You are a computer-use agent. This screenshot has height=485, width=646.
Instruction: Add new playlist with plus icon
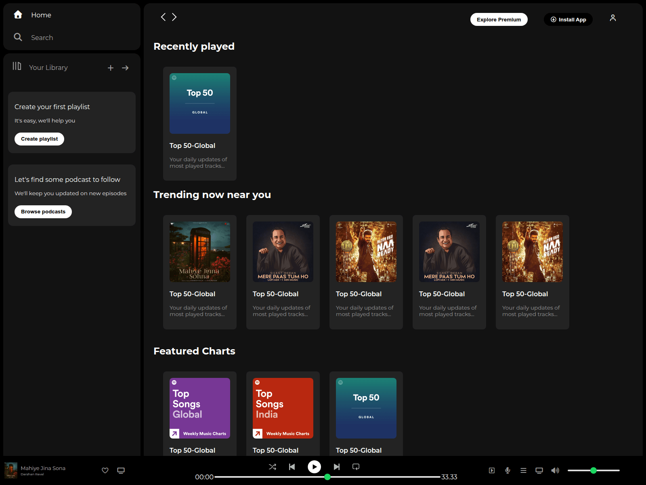111,68
